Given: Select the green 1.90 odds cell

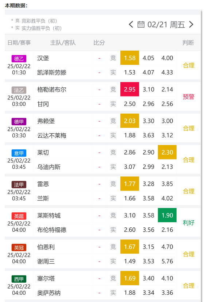Looking at the screenshot, I should click(x=167, y=215).
